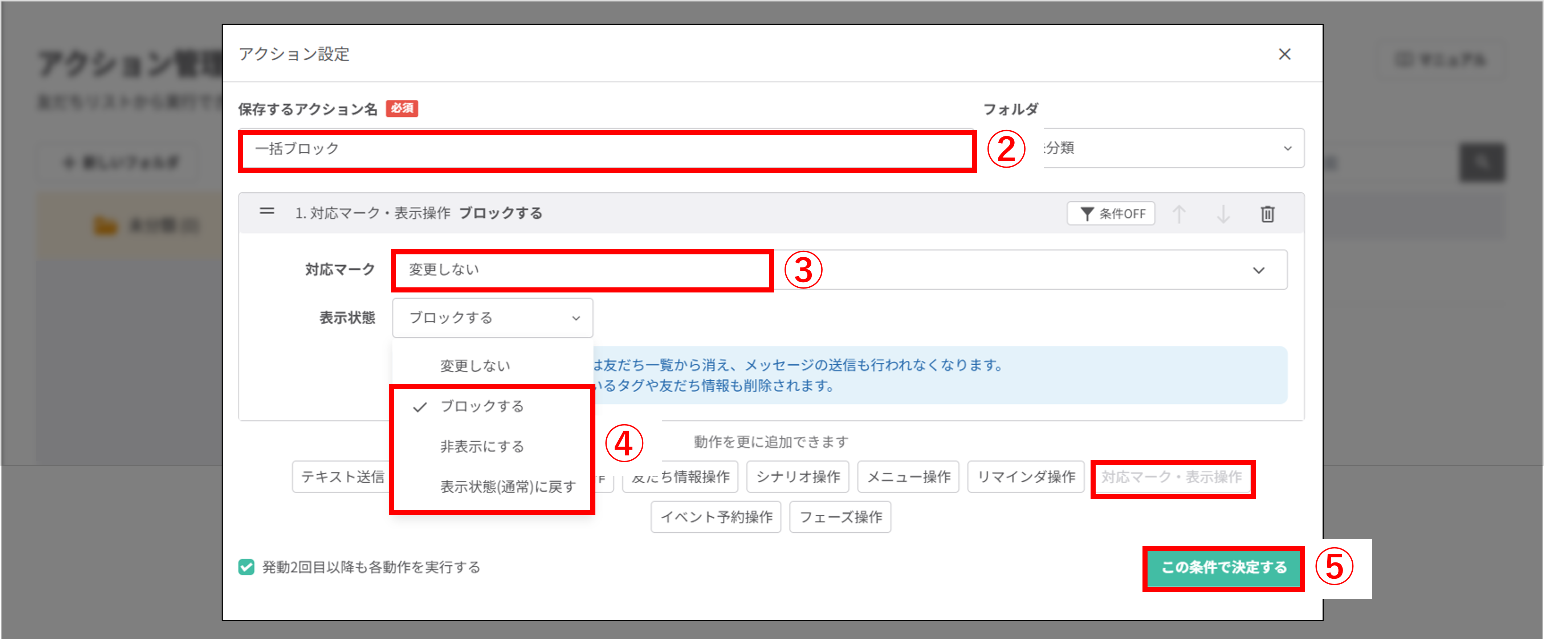Click the move-down arrow icon
Image resolution: width=1544 pixels, height=639 pixels.
(x=1223, y=214)
